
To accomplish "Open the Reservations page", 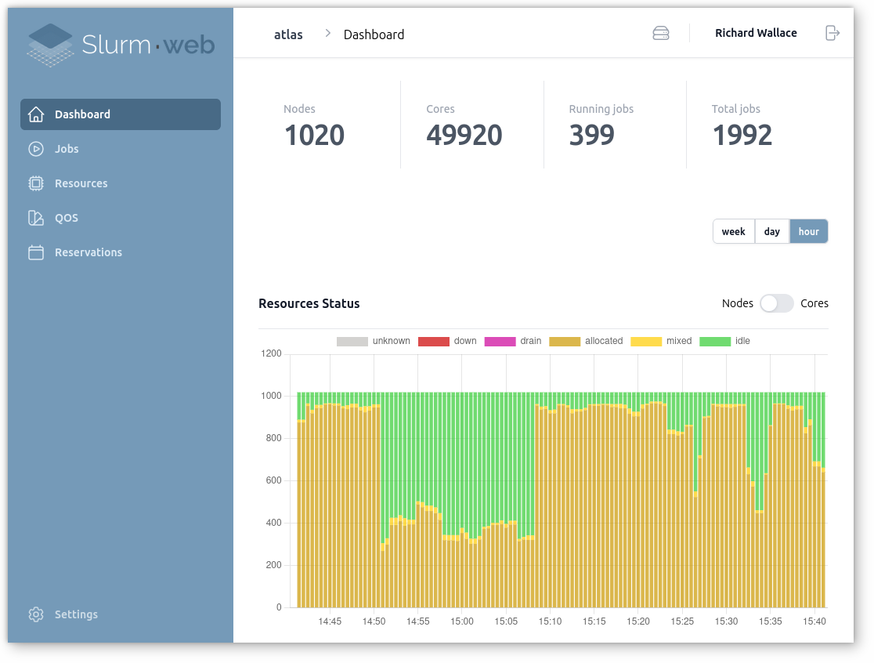I will point(121,252).
